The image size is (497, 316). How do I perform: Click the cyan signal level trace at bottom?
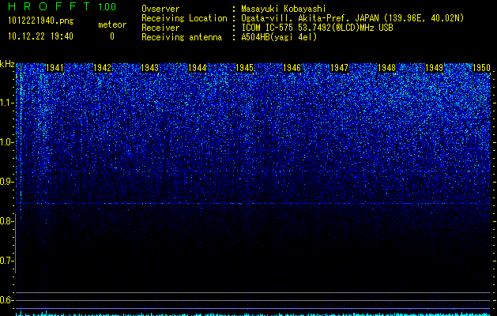(x=253, y=314)
